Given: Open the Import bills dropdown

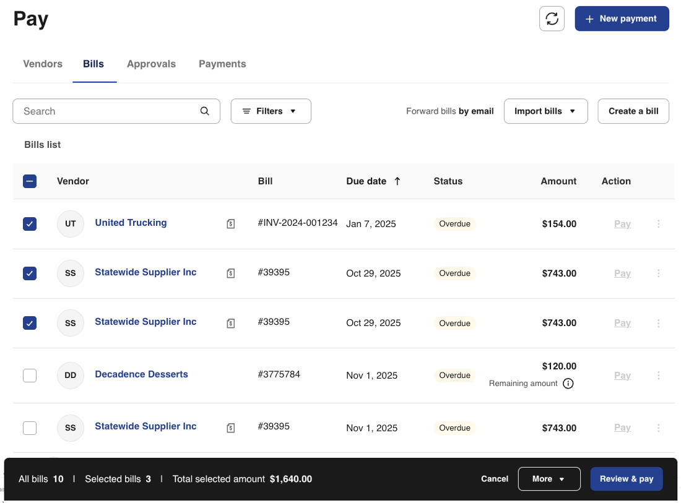Looking at the screenshot, I should point(545,111).
